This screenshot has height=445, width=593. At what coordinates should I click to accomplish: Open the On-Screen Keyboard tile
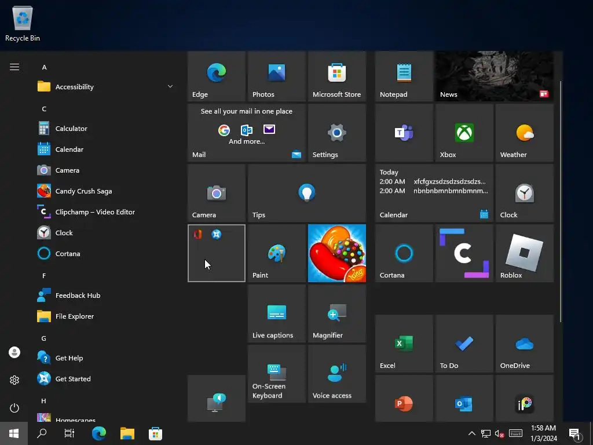click(x=276, y=374)
